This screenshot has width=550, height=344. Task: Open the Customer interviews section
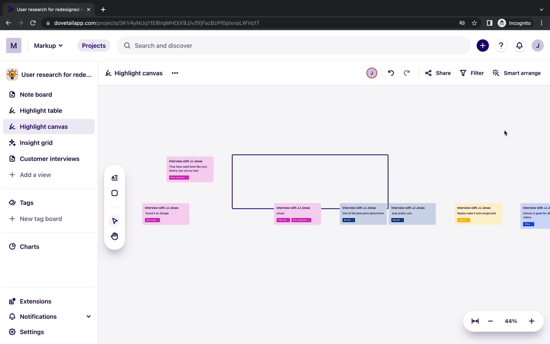50,159
